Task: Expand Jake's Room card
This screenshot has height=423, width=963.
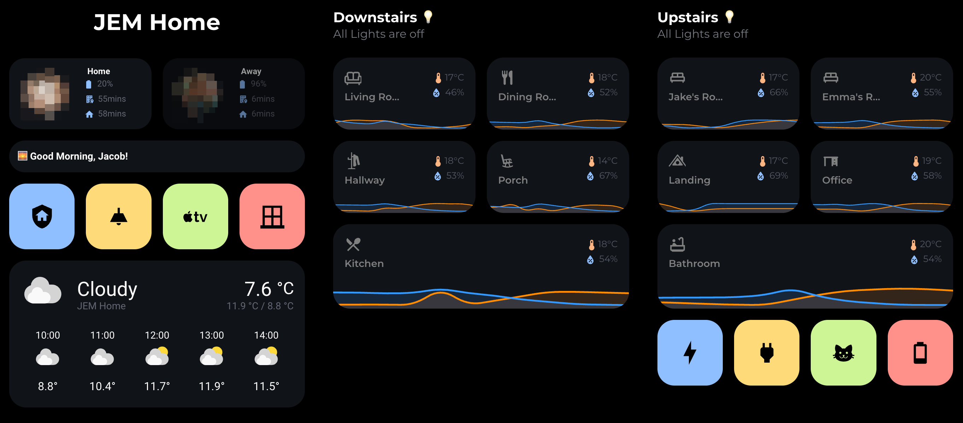Action: [x=728, y=94]
